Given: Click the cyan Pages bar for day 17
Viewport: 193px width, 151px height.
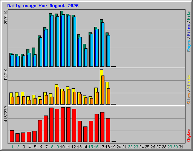Looking at the screenshot, I should (103, 45).
